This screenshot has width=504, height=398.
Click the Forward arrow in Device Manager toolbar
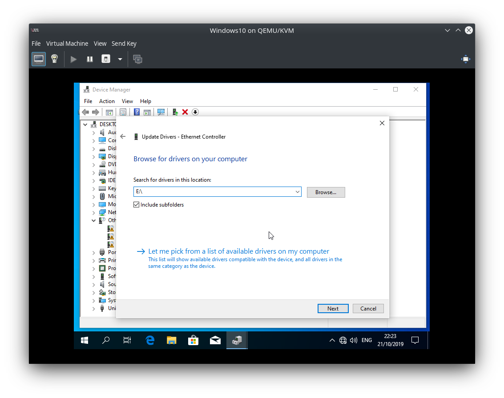click(96, 112)
